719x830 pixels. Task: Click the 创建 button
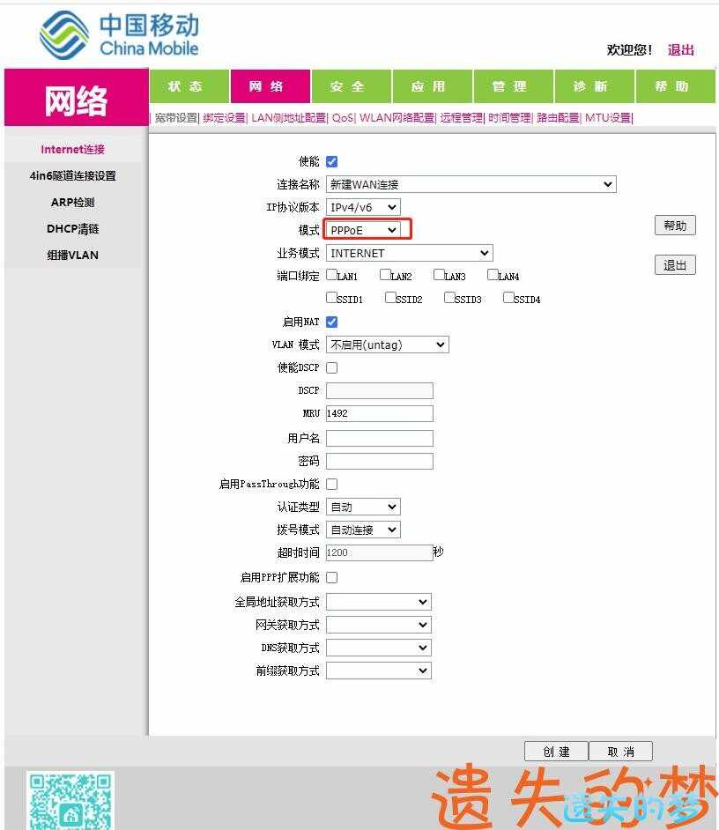coord(557,752)
